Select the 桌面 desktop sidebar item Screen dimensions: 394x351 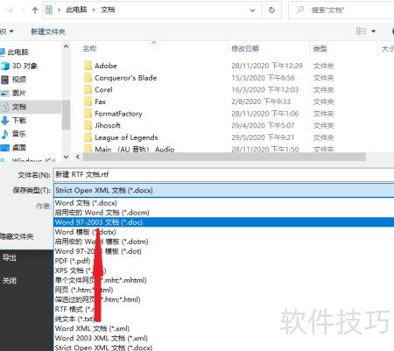click(14, 148)
